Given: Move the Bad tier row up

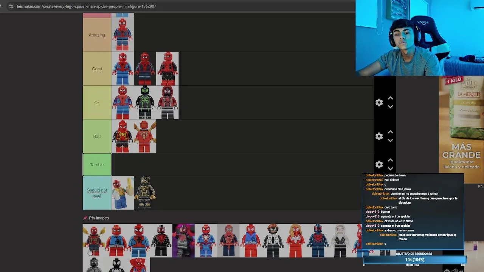Looking at the screenshot, I should coord(390,132).
